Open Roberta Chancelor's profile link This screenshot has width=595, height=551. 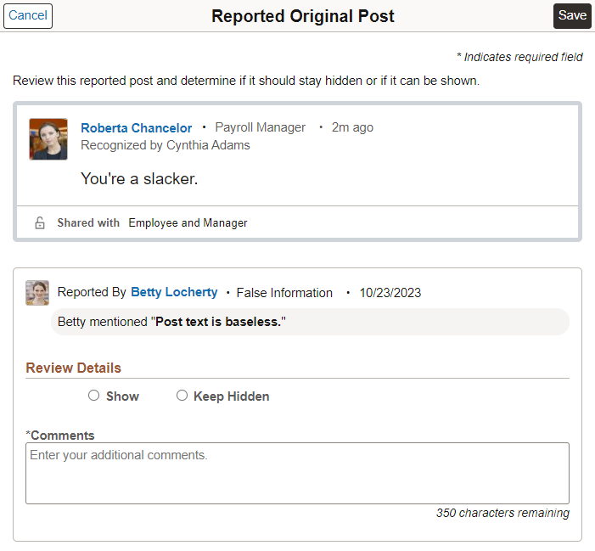tap(136, 128)
